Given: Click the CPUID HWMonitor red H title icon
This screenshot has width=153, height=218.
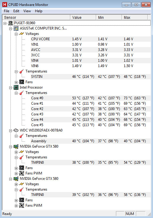Looking at the screenshot, I should pyautogui.click(x=4, y=4).
